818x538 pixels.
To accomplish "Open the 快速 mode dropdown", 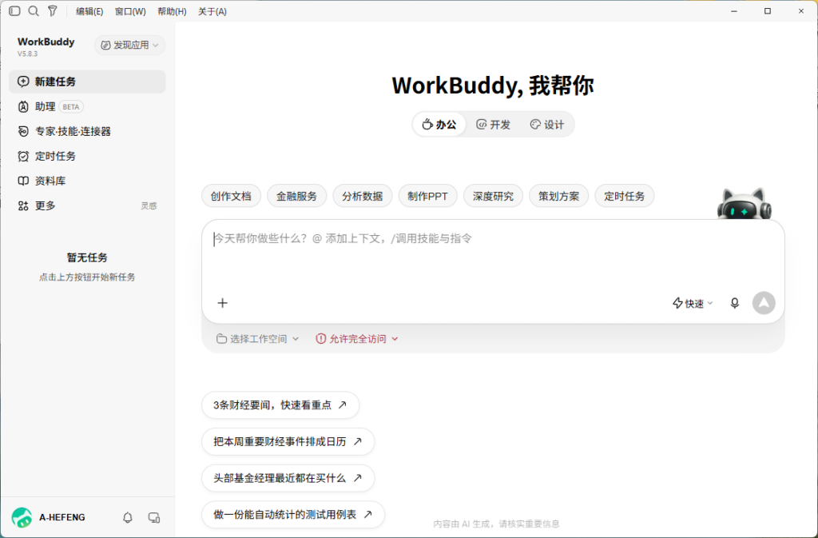I will click(693, 303).
